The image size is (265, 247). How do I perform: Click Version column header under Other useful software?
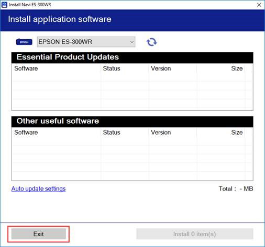click(161, 133)
